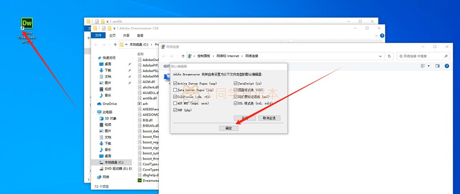Open change view dropdown in 网络连接 toolbar
Image resolution: width=460 pixels, height=194 pixels.
[x=429, y=66]
